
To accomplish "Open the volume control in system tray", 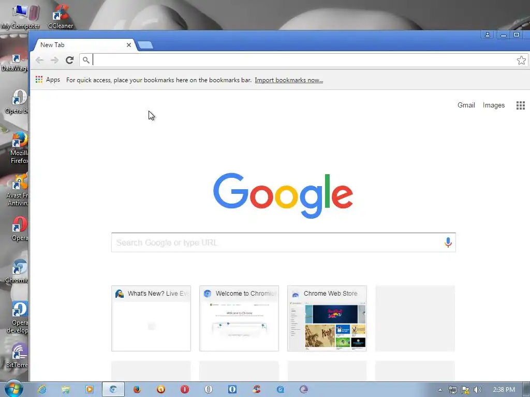I will click(x=477, y=390).
